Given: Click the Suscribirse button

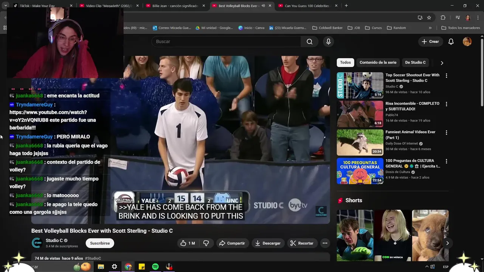Looking at the screenshot, I should point(100,243).
